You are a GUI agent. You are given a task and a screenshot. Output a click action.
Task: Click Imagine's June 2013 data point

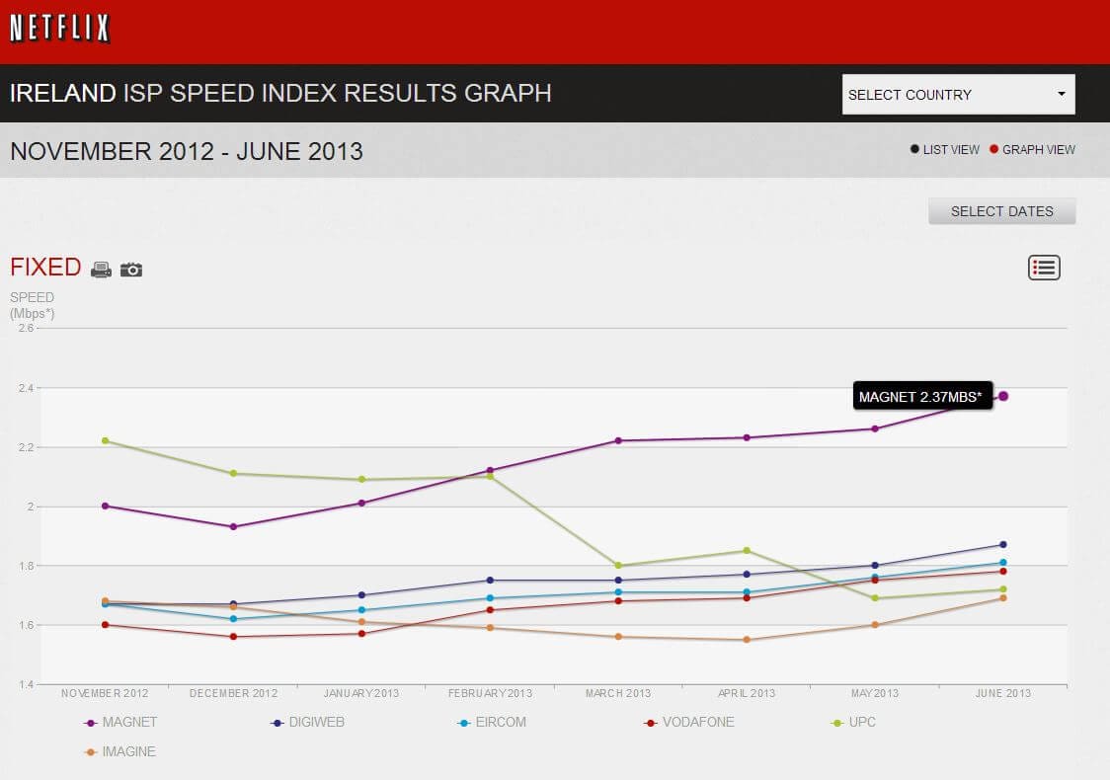point(1003,598)
